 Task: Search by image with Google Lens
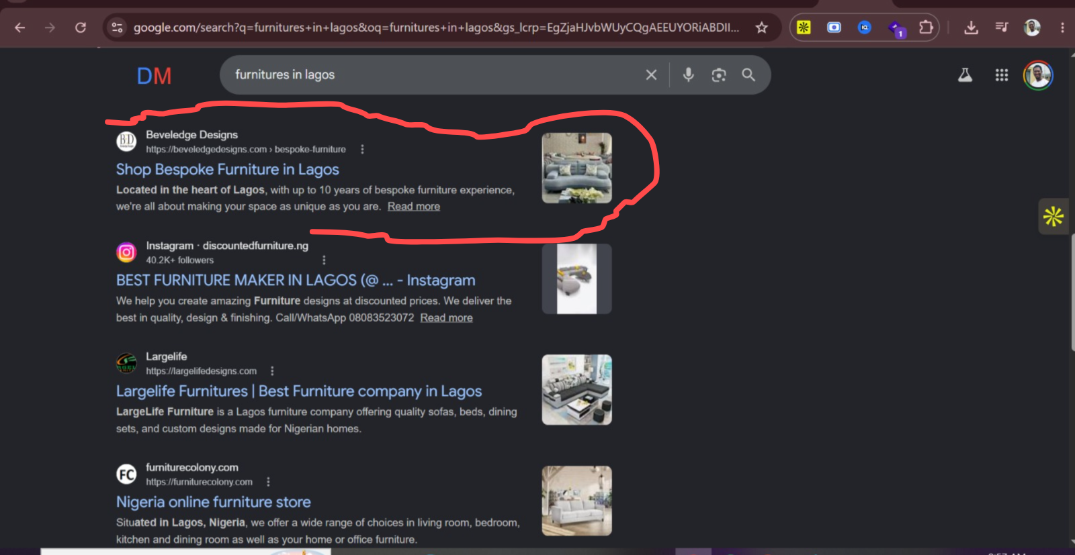719,75
